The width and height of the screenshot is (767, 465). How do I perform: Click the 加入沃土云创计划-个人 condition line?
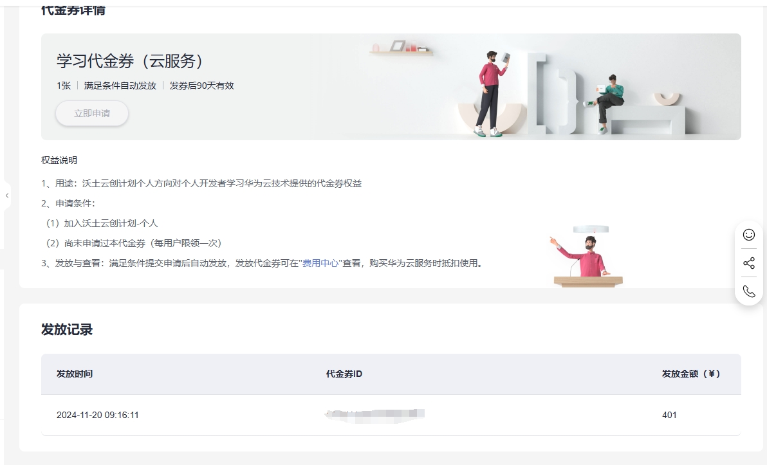tap(102, 223)
